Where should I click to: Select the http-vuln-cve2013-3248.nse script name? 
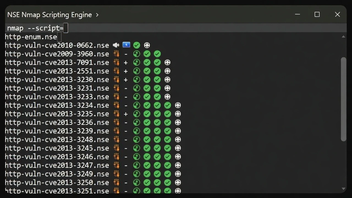(56, 139)
